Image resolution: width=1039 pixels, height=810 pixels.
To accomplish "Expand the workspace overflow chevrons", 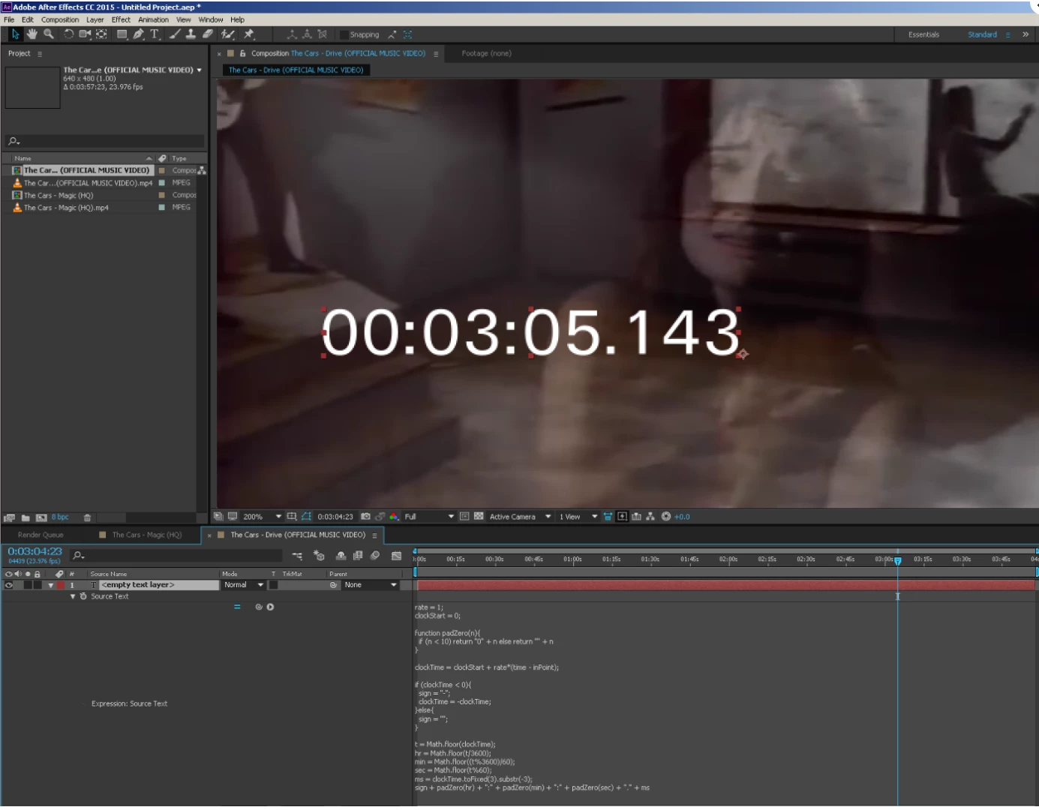I will 1025,34.
